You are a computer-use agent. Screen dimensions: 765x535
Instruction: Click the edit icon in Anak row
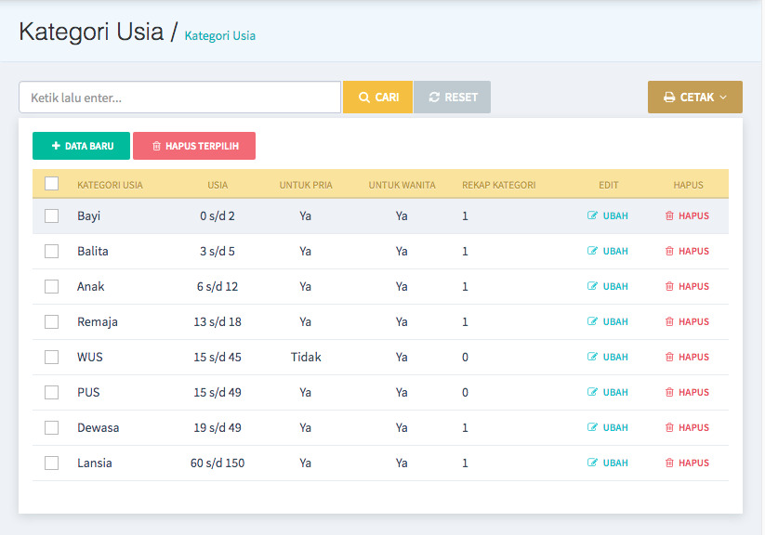coord(592,287)
